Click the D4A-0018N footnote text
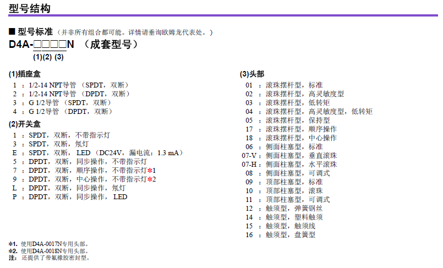This screenshot has height=268, width=443. 54,251
